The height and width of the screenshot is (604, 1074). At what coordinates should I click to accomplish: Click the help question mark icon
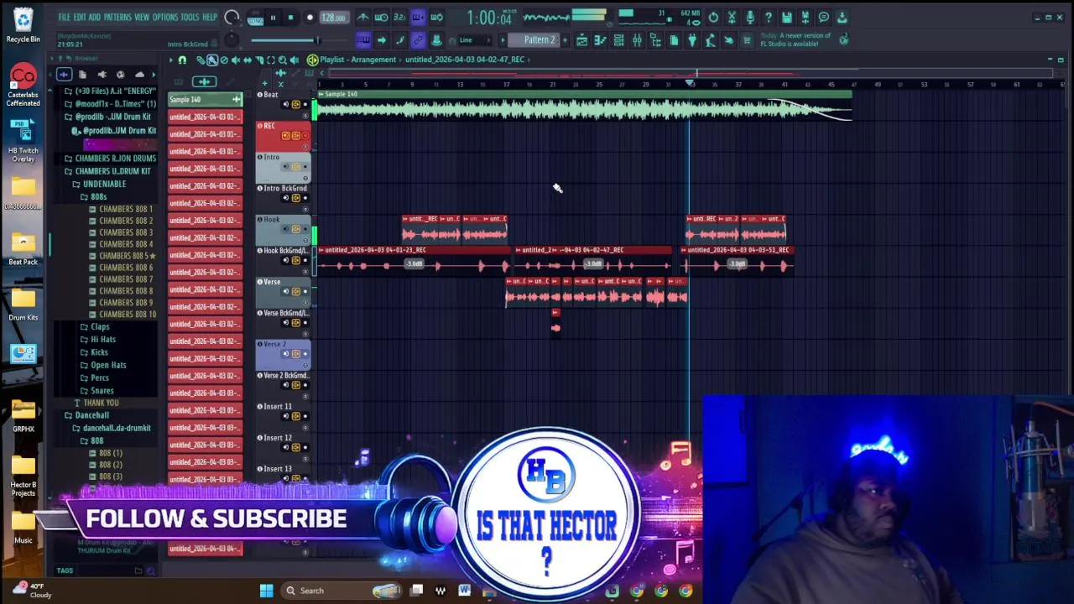tap(769, 18)
